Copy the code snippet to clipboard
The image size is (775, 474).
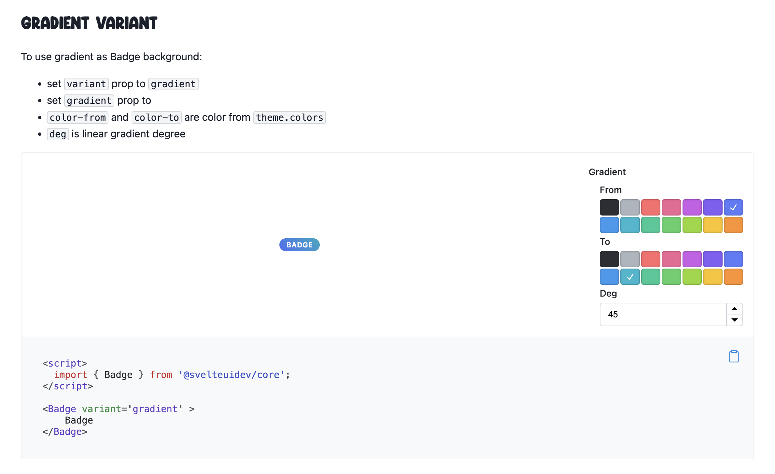734,356
